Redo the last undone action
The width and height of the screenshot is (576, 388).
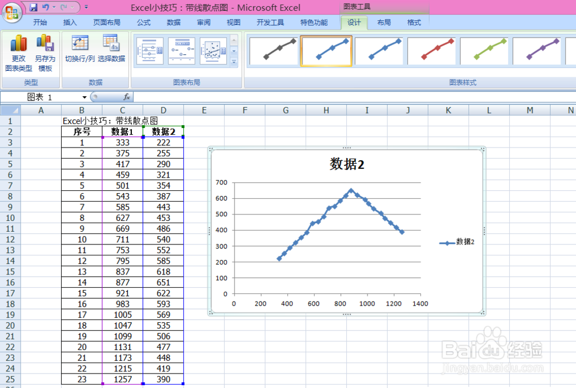pyautogui.click(x=64, y=7)
